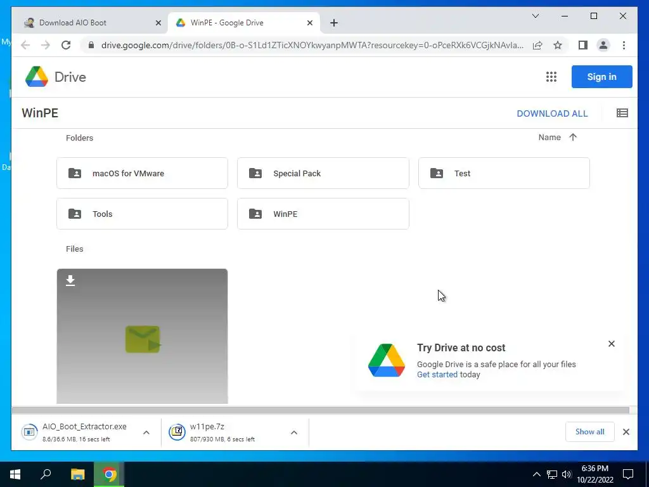Viewport: 649px width, 487px height.
Task: Click the w11pe.7z download icon
Action: pyautogui.click(x=177, y=432)
